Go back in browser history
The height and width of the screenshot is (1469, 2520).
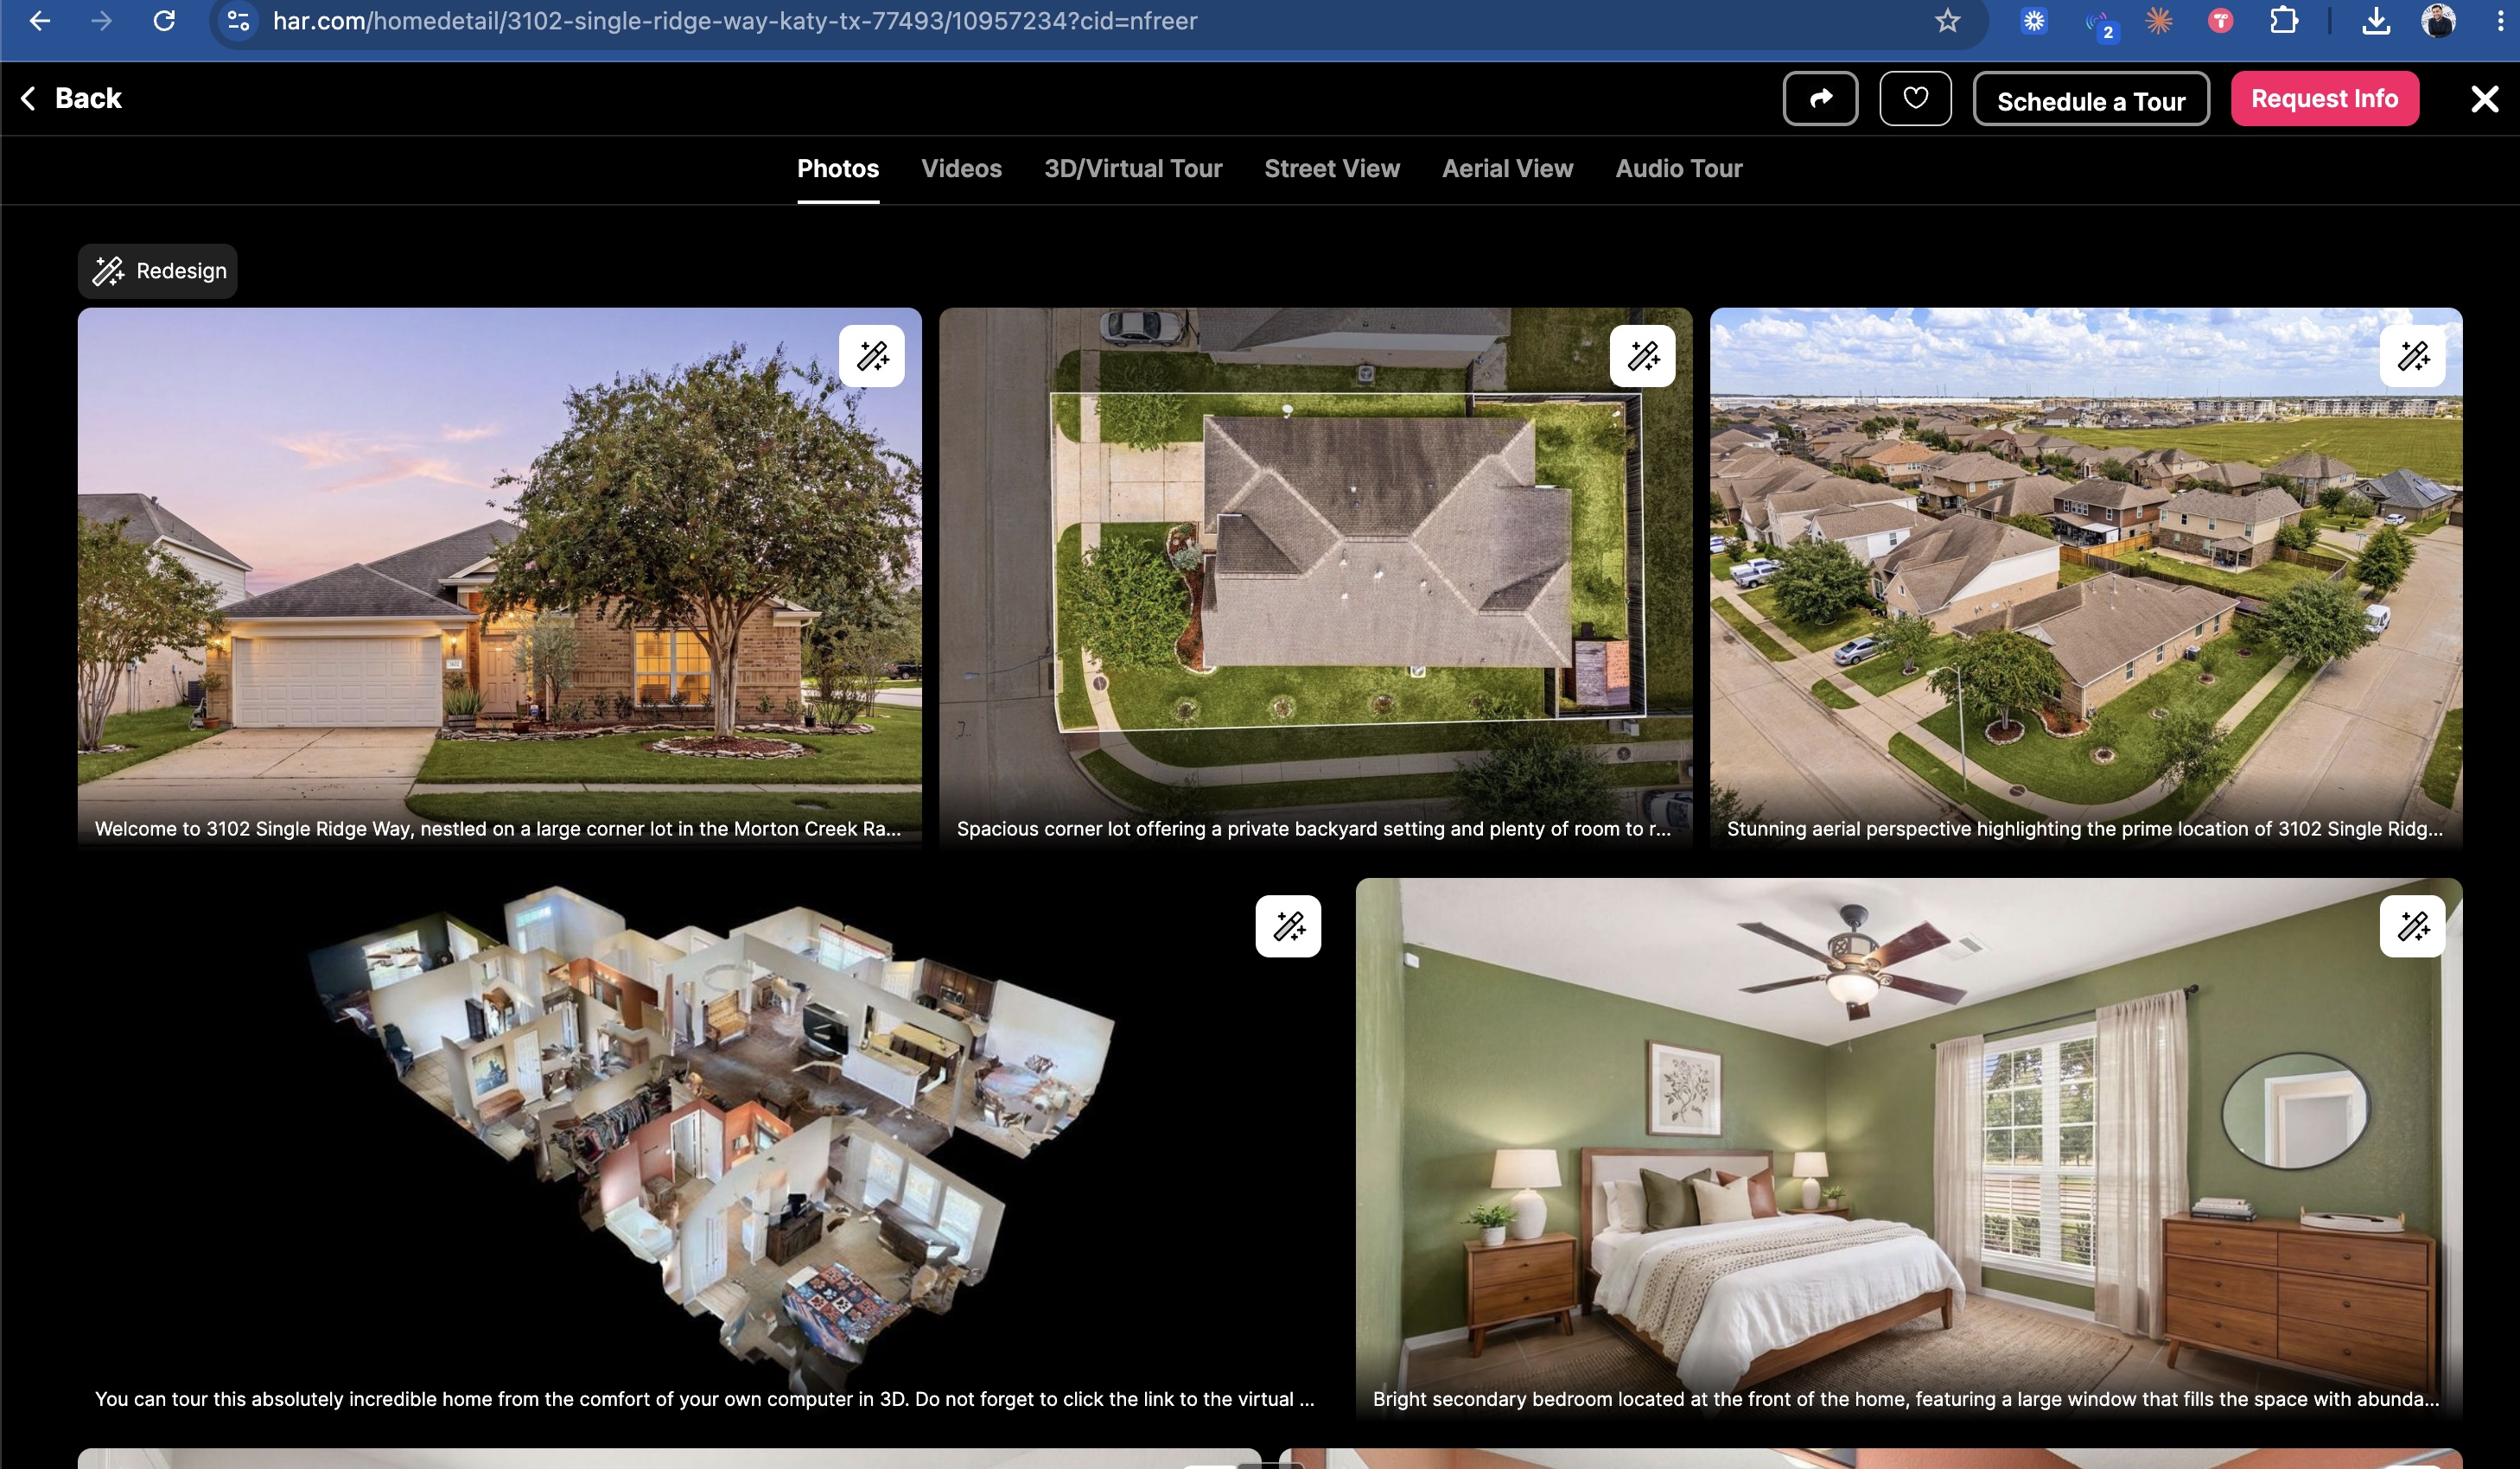click(x=40, y=21)
